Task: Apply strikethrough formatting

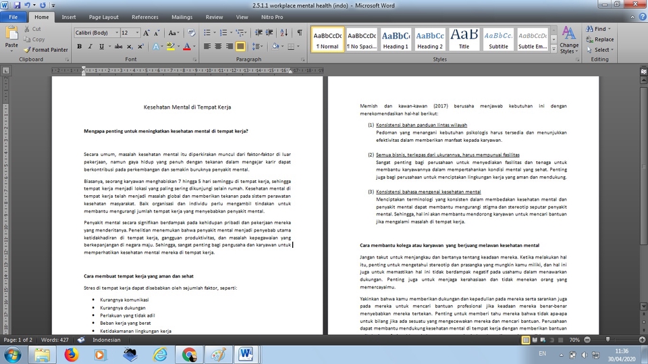Action: (118, 47)
